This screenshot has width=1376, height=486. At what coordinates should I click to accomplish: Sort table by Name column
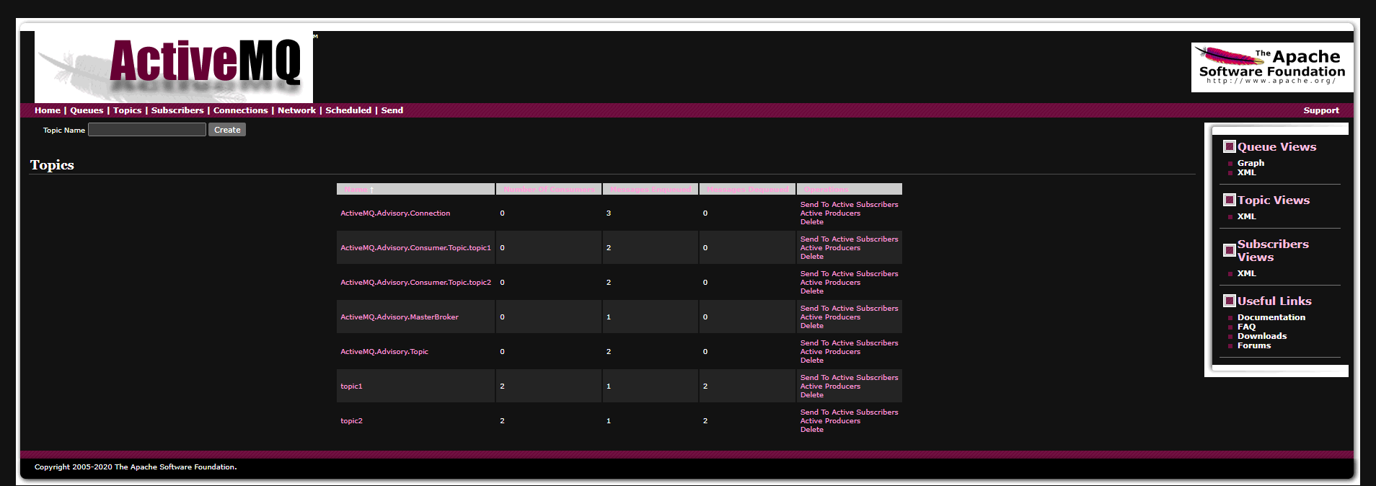[356, 190]
